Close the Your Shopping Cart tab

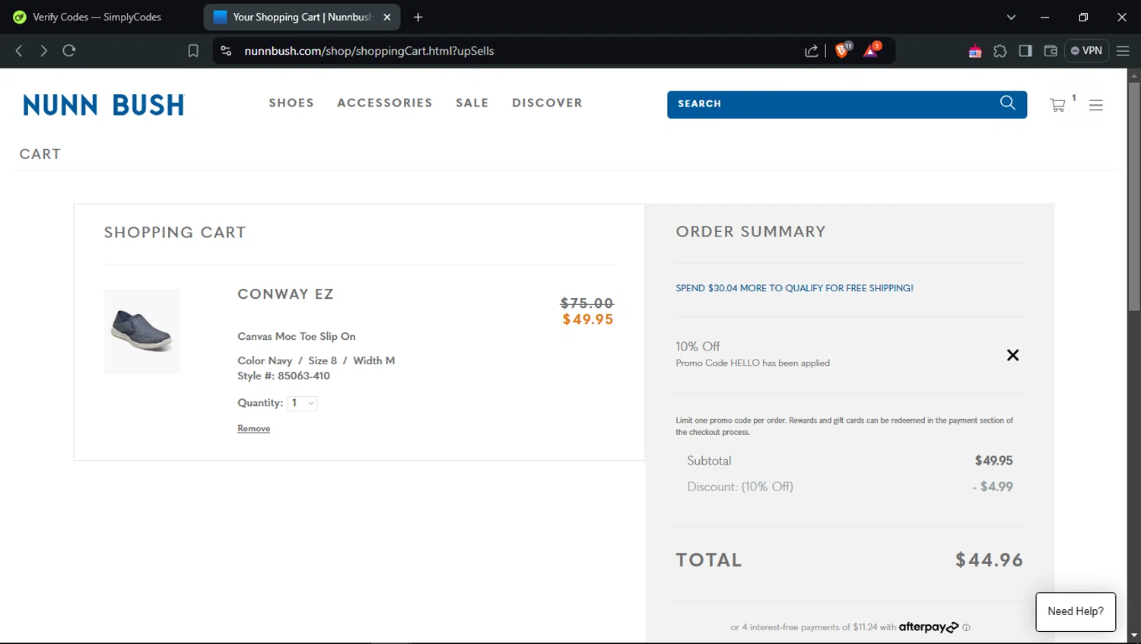click(x=386, y=17)
